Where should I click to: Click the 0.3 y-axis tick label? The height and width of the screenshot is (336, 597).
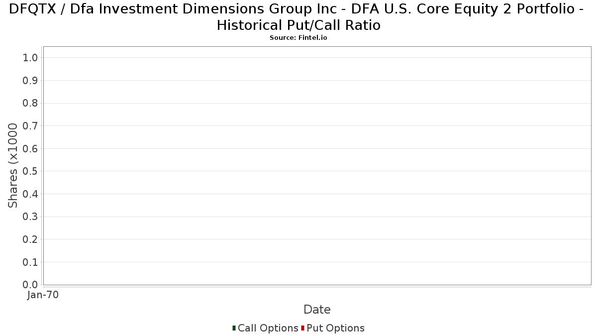coord(30,217)
